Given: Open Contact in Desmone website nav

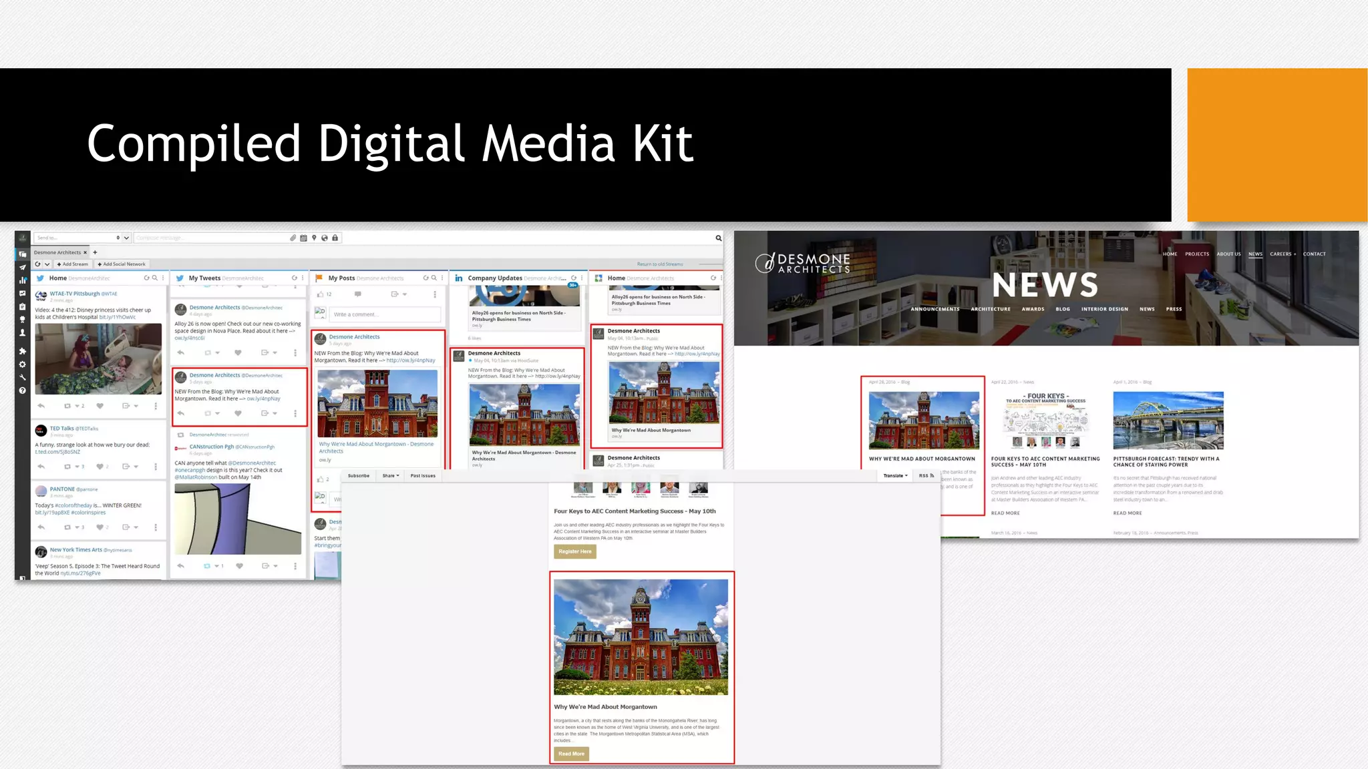Looking at the screenshot, I should point(1314,254).
